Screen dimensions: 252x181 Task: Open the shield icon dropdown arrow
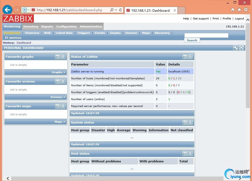(29, 10)
